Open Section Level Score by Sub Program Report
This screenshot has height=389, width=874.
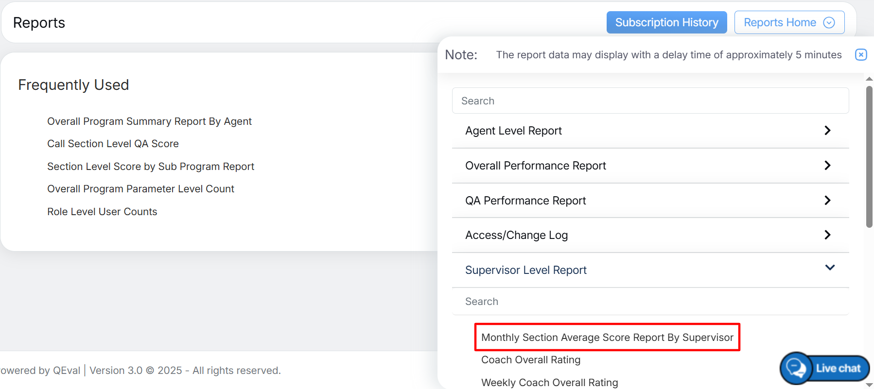click(x=150, y=167)
